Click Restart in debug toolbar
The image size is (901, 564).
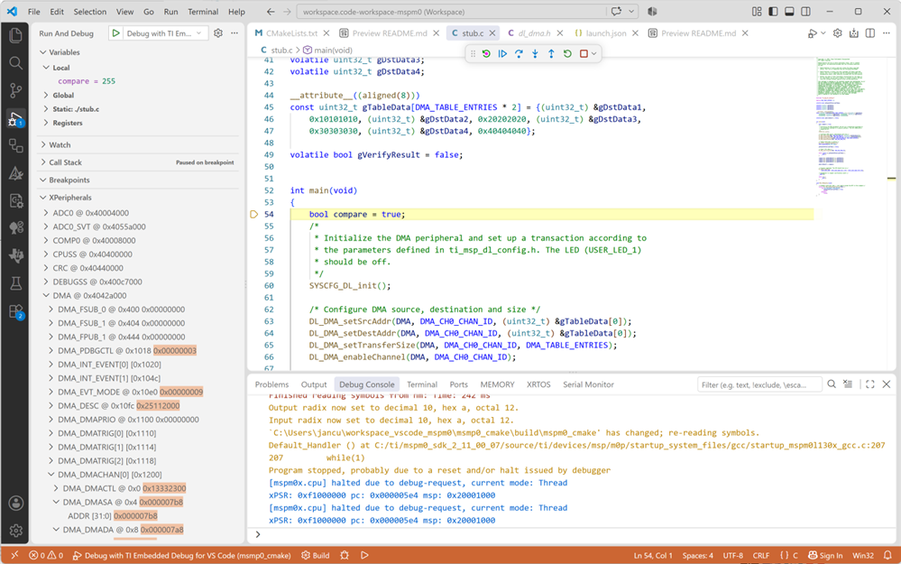[567, 53]
